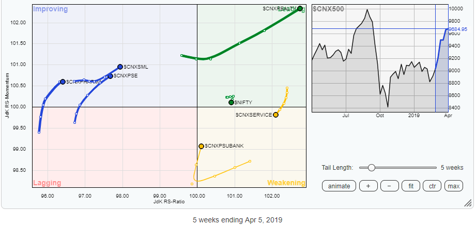The height and width of the screenshot is (226, 476).
Task: Click the Weakening quadrant label
Action: (285, 183)
